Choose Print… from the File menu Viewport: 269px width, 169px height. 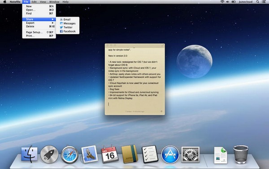click(x=39, y=36)
